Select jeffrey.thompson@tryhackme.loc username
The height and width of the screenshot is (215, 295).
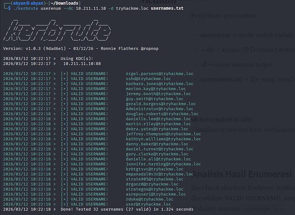point(164,134)
